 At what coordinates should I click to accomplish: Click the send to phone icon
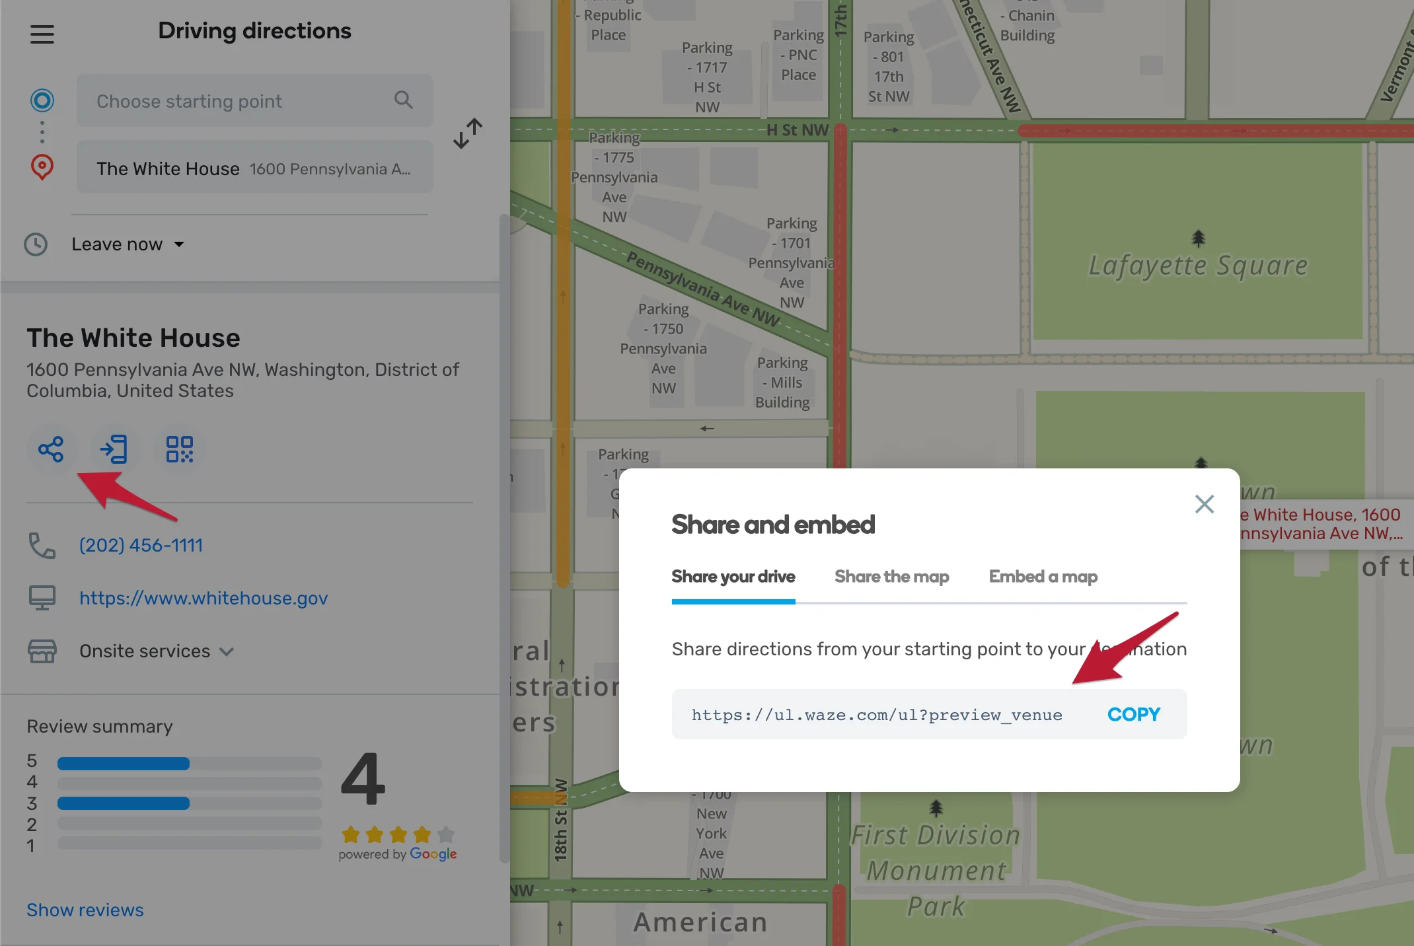point(114,449)
